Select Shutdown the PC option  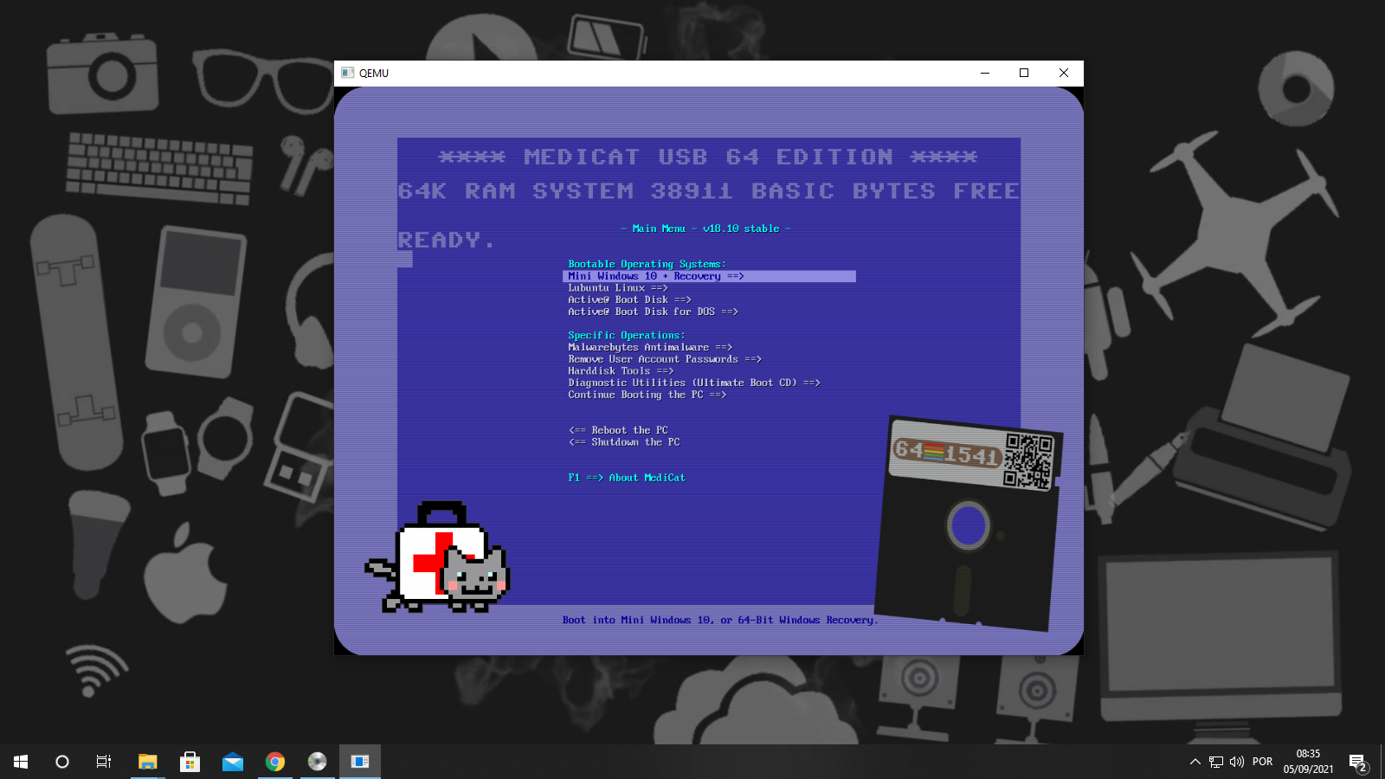tap(624, 442)
